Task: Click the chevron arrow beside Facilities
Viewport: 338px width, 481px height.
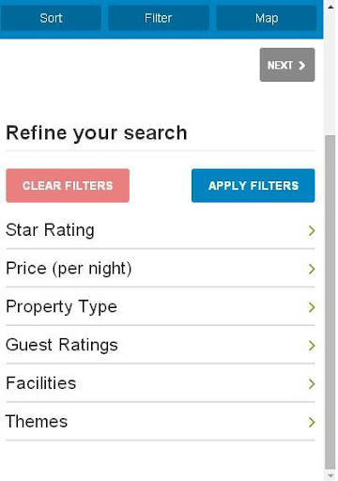Action: coord(312,383)
